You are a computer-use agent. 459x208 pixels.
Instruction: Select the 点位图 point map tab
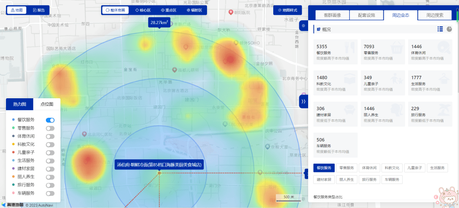pos(47,104)
